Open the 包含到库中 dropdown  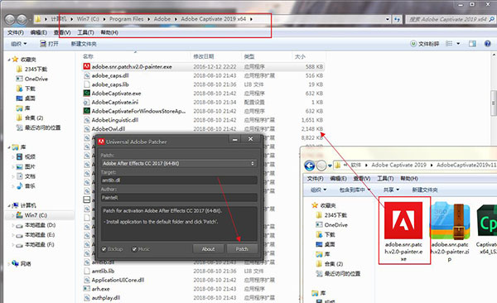(355, 190)
